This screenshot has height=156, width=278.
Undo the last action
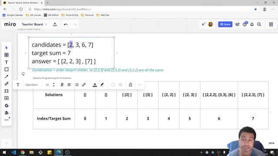[x=66, y=24]
